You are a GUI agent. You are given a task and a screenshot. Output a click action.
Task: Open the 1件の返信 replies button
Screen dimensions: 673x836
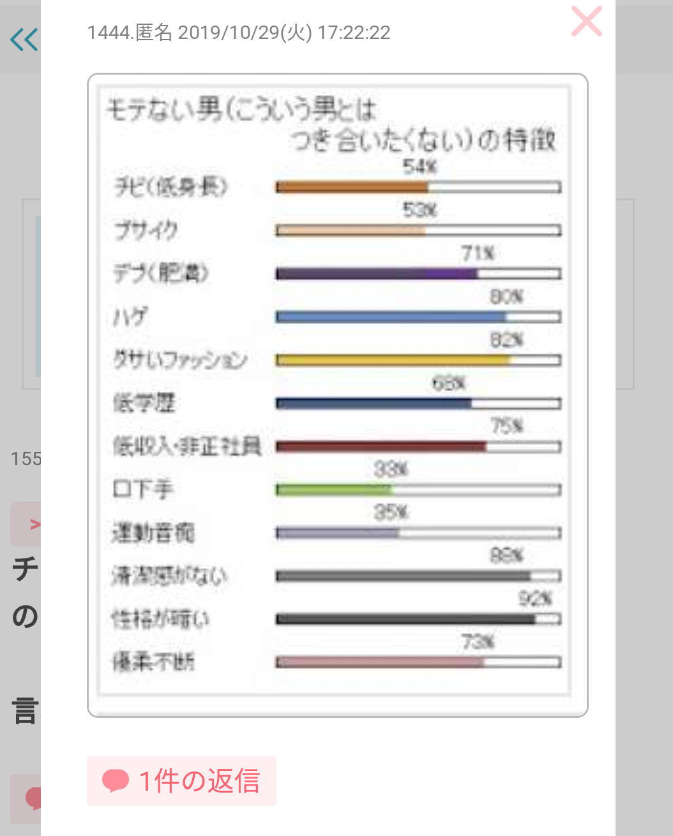(181, 781)
